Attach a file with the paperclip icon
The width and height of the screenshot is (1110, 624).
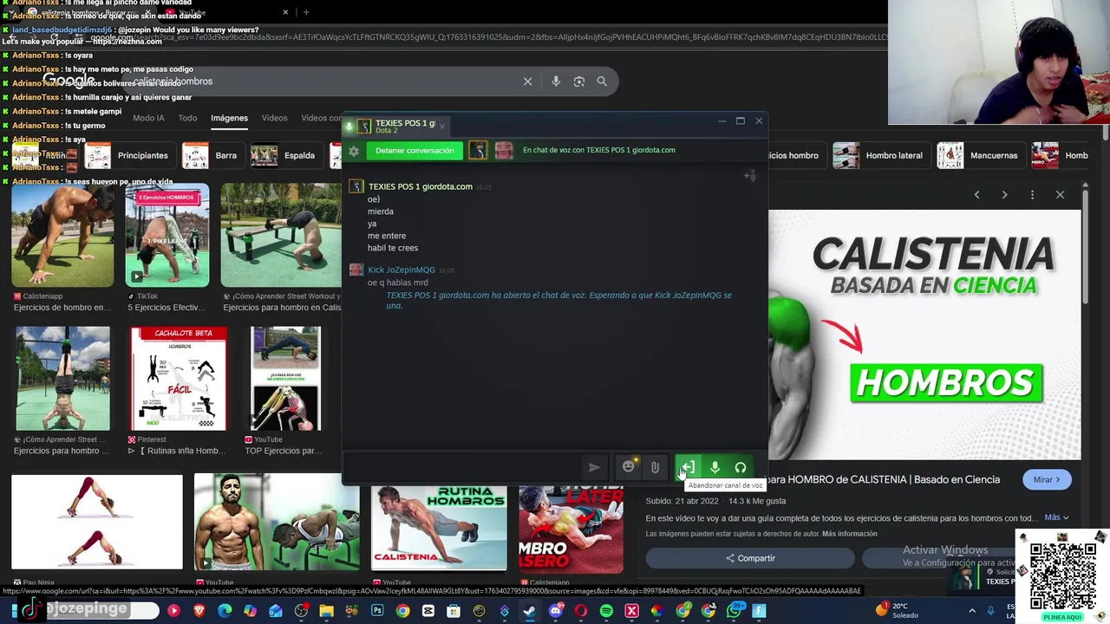pos(655,467)
